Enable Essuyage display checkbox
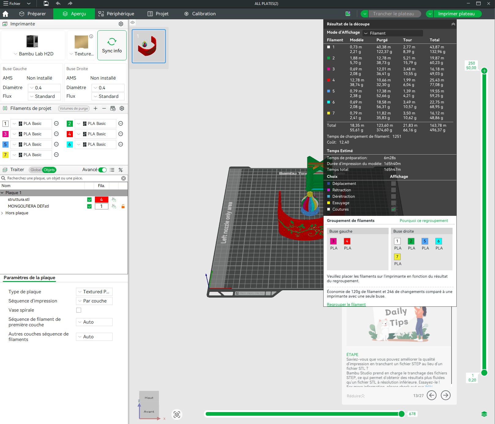This screenshot has height=424, width=495. 393,203
